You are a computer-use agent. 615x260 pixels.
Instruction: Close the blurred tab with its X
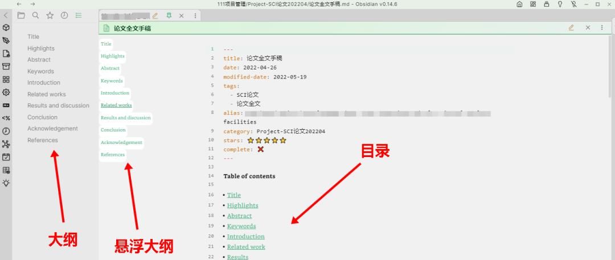click(x=181, y=16)
